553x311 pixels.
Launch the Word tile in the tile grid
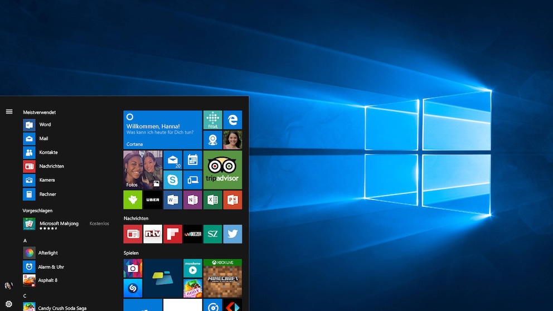[173, 200]
